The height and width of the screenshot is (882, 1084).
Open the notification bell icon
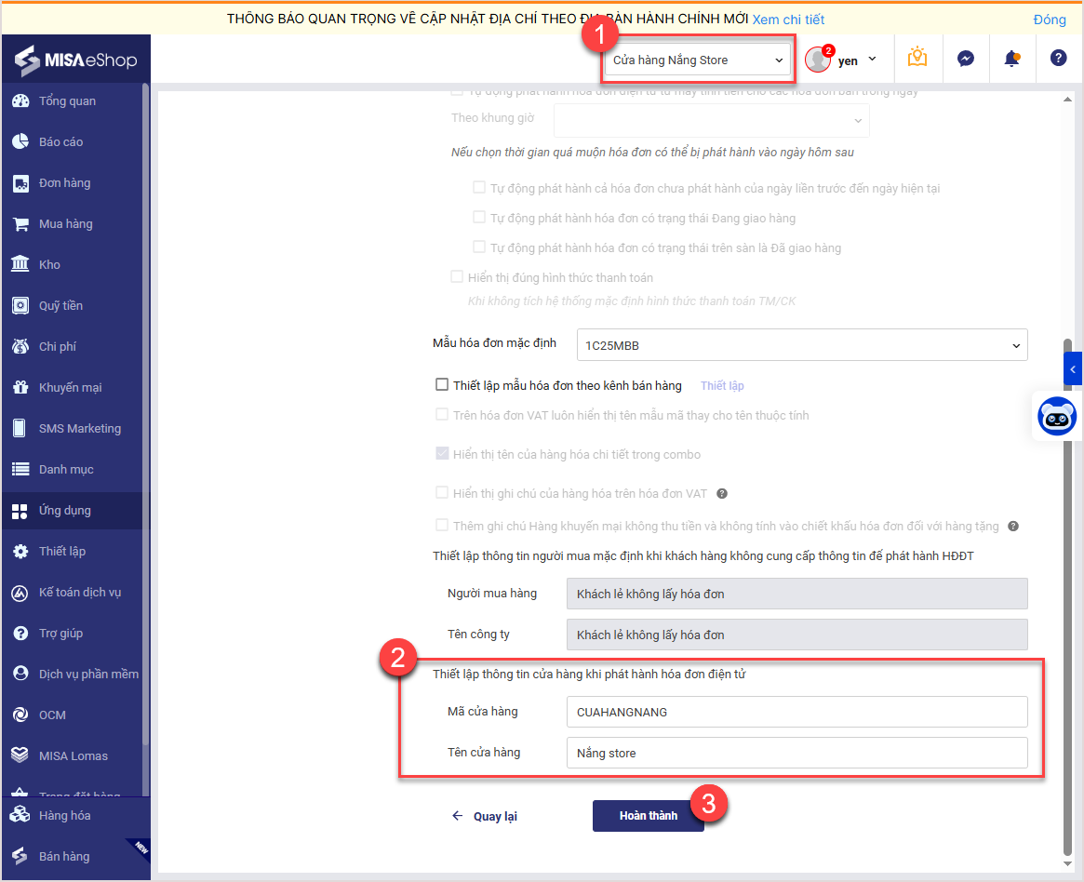pos(1012,59)
